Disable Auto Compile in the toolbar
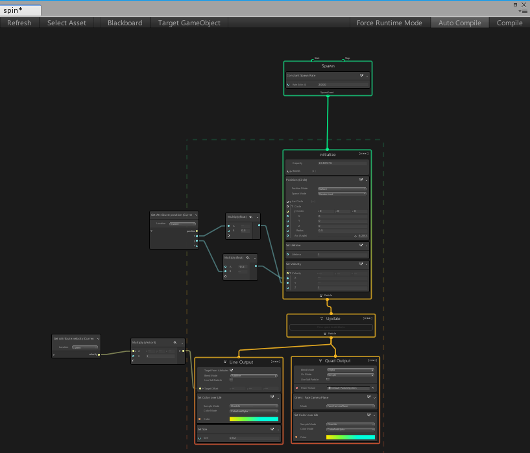The height and width of the screenshot is (453, 530). coord(459,22)
